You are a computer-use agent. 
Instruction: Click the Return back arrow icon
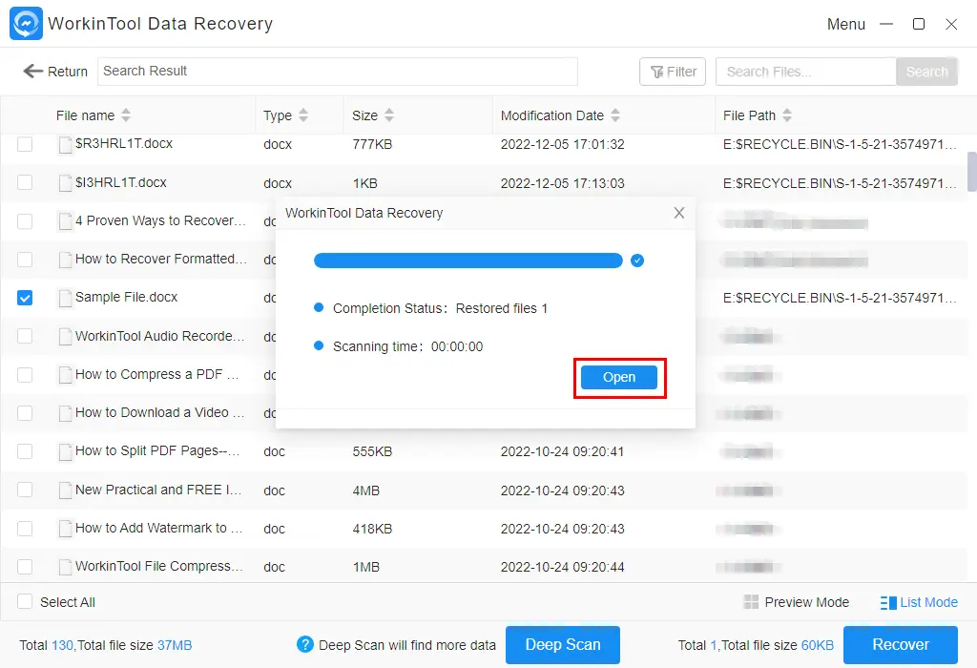(32, 71)
